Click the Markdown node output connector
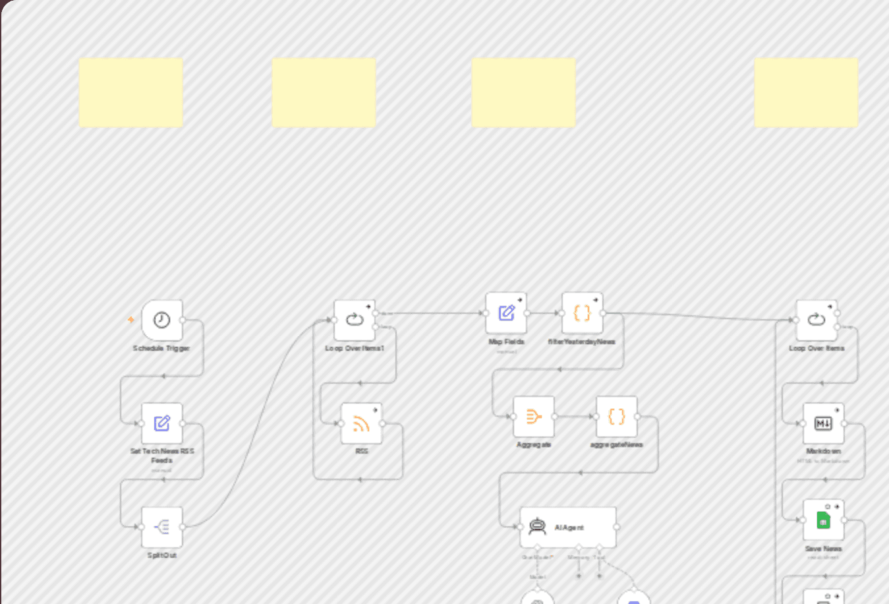 click(x=844, y=423)
